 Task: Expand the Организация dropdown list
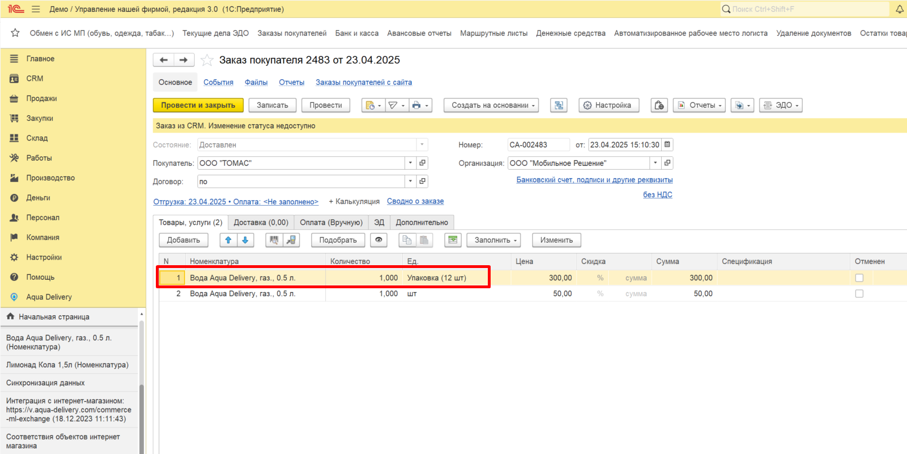point(655,163)
